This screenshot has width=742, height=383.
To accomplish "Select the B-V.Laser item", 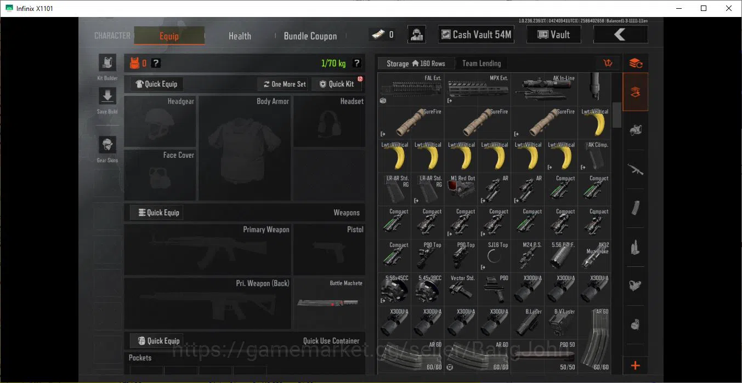I will pyautogui.click(x=562, y=323).
